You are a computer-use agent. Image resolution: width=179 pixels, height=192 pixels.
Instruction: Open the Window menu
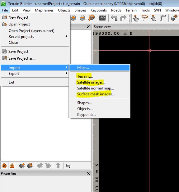(x=172, y=10)
